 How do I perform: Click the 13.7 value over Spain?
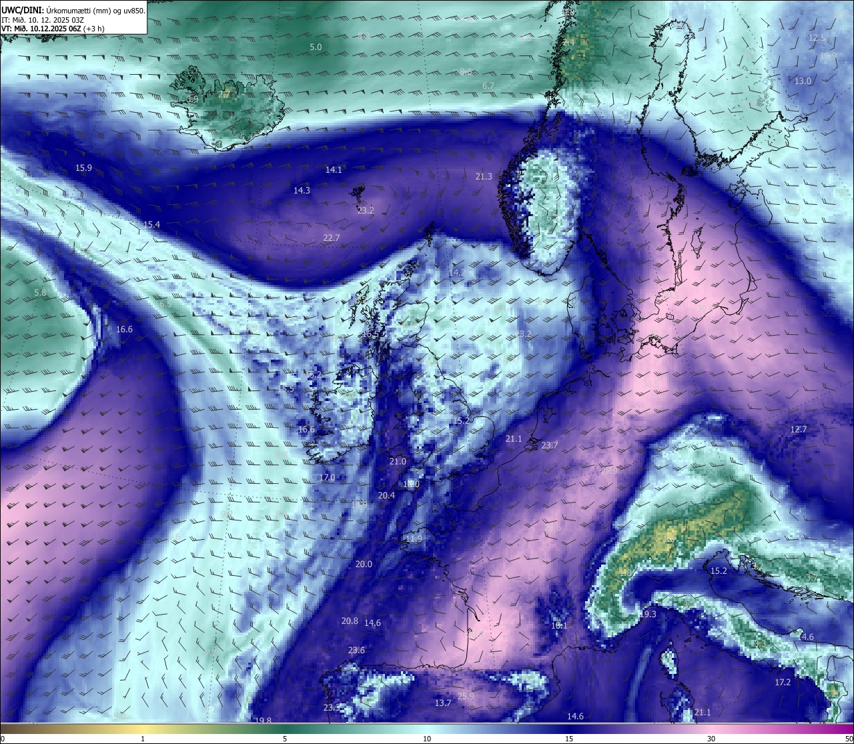click(x=443, y=703)
